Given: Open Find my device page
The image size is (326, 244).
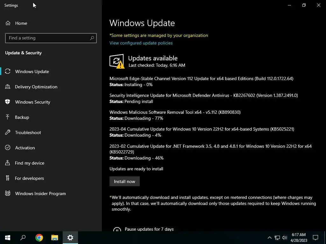Looking at the screenshot, I should pyautogui.click(x=51, y=163).
